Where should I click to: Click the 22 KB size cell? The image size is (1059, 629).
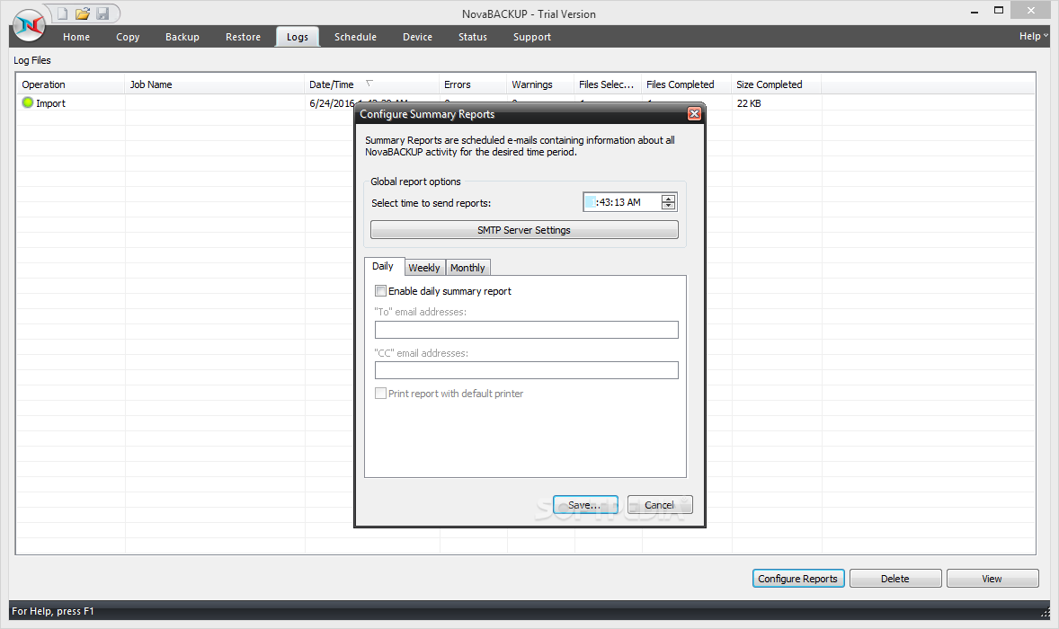pyautogui.click(x=749, y=103)
